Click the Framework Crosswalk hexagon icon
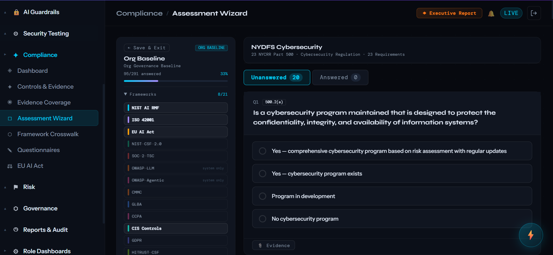The image size is (553, 255). [x=10, y=134]
